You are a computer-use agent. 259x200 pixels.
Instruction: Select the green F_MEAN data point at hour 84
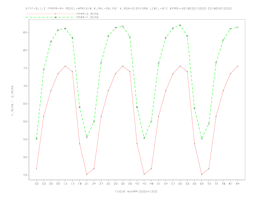click(x=237, y=27)
